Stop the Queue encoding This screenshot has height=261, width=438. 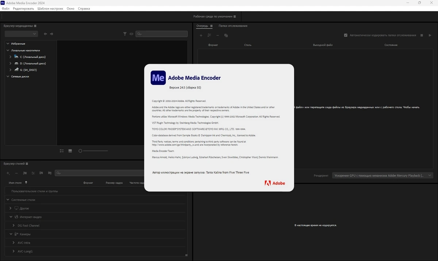click(422, 35)
